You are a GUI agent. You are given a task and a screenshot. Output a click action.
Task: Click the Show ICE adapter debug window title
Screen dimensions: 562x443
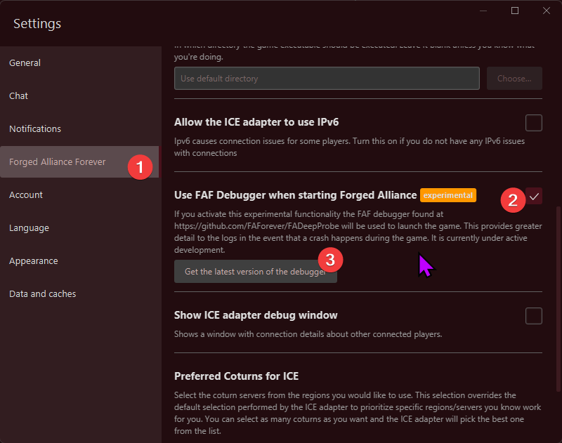click(x=256, y=315)
